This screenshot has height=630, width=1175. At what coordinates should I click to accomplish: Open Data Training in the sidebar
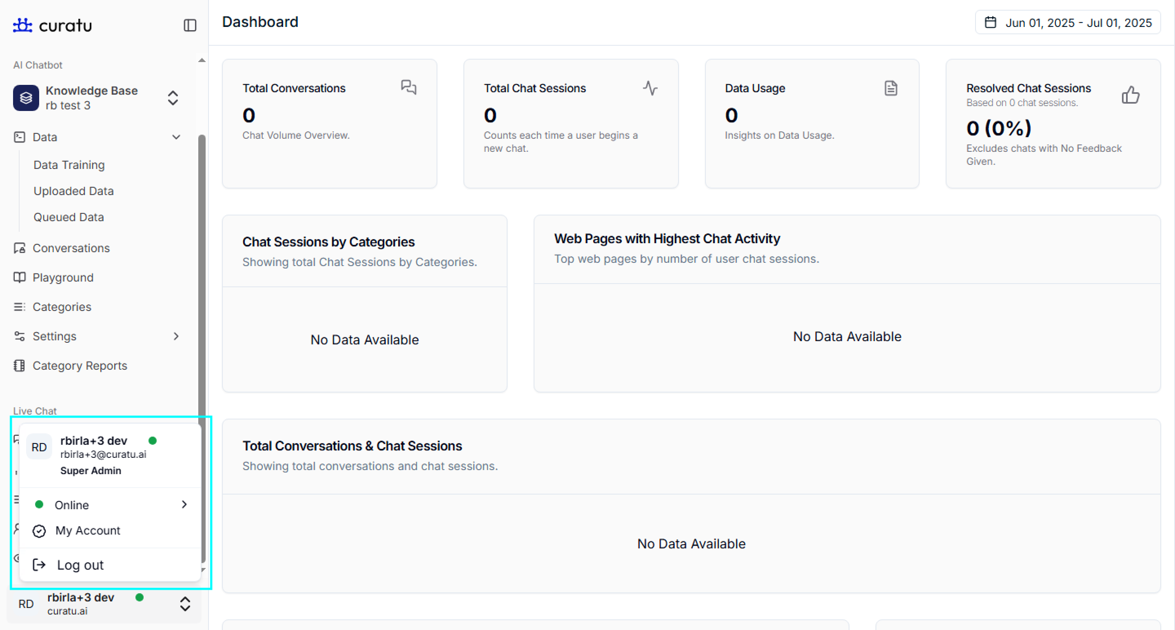point(69,165)
